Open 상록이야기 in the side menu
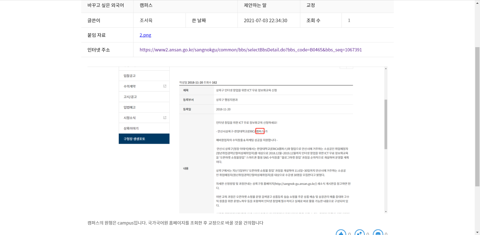 (x=131, y=128)
